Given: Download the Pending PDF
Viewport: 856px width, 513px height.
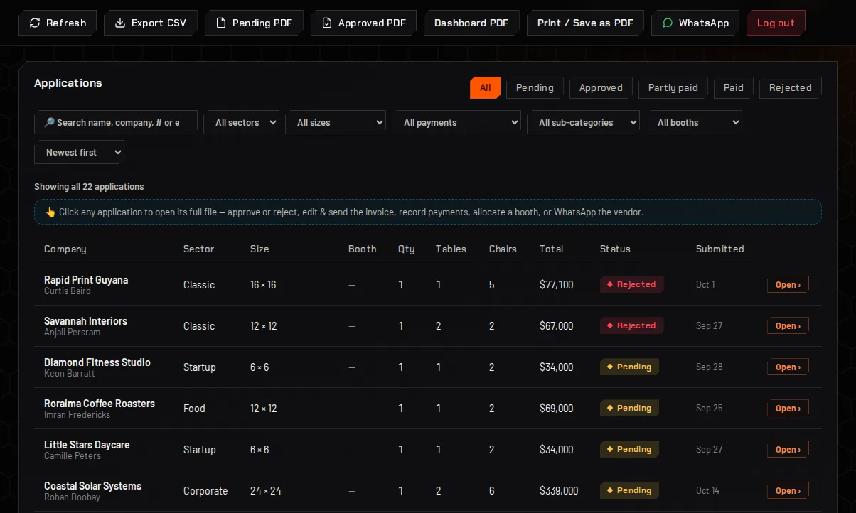Looking at the screenshot, I should [254, 23].
